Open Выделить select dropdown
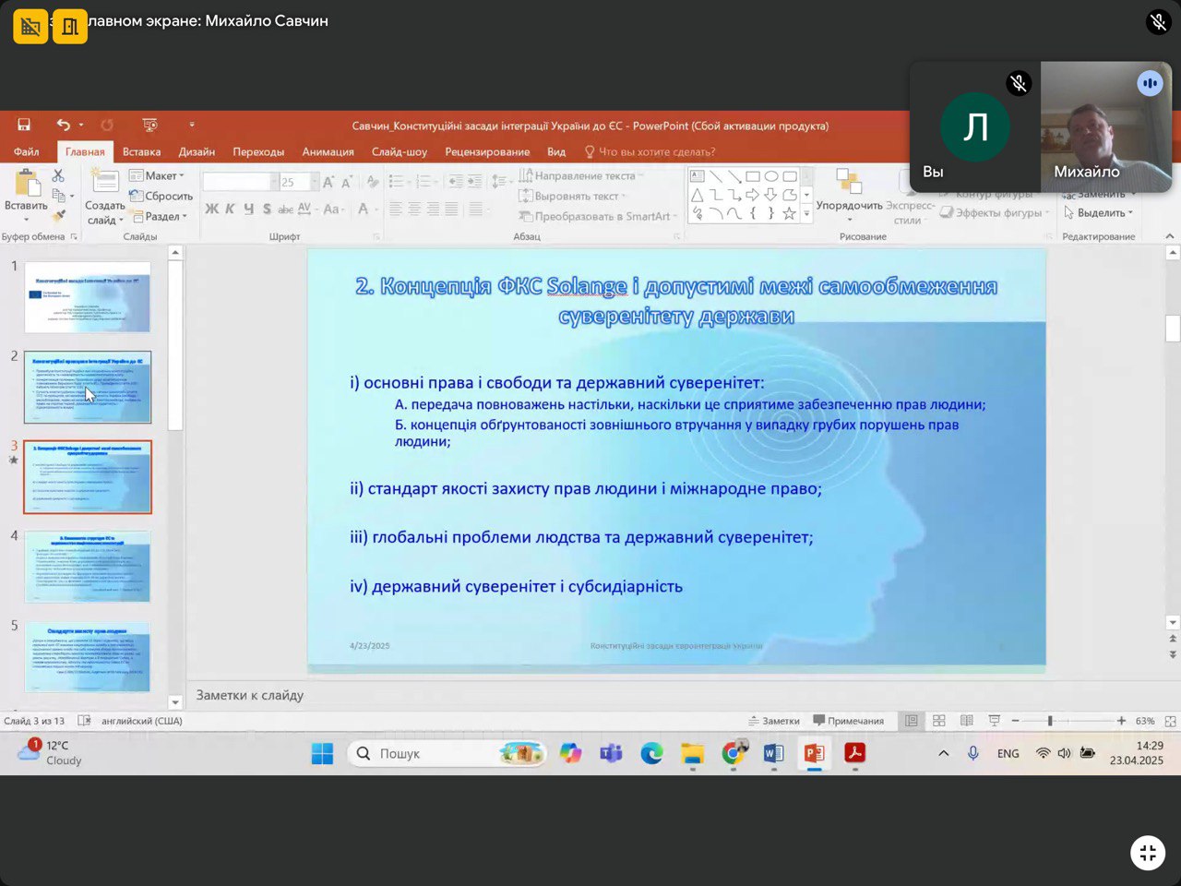 click(1098, 212)
